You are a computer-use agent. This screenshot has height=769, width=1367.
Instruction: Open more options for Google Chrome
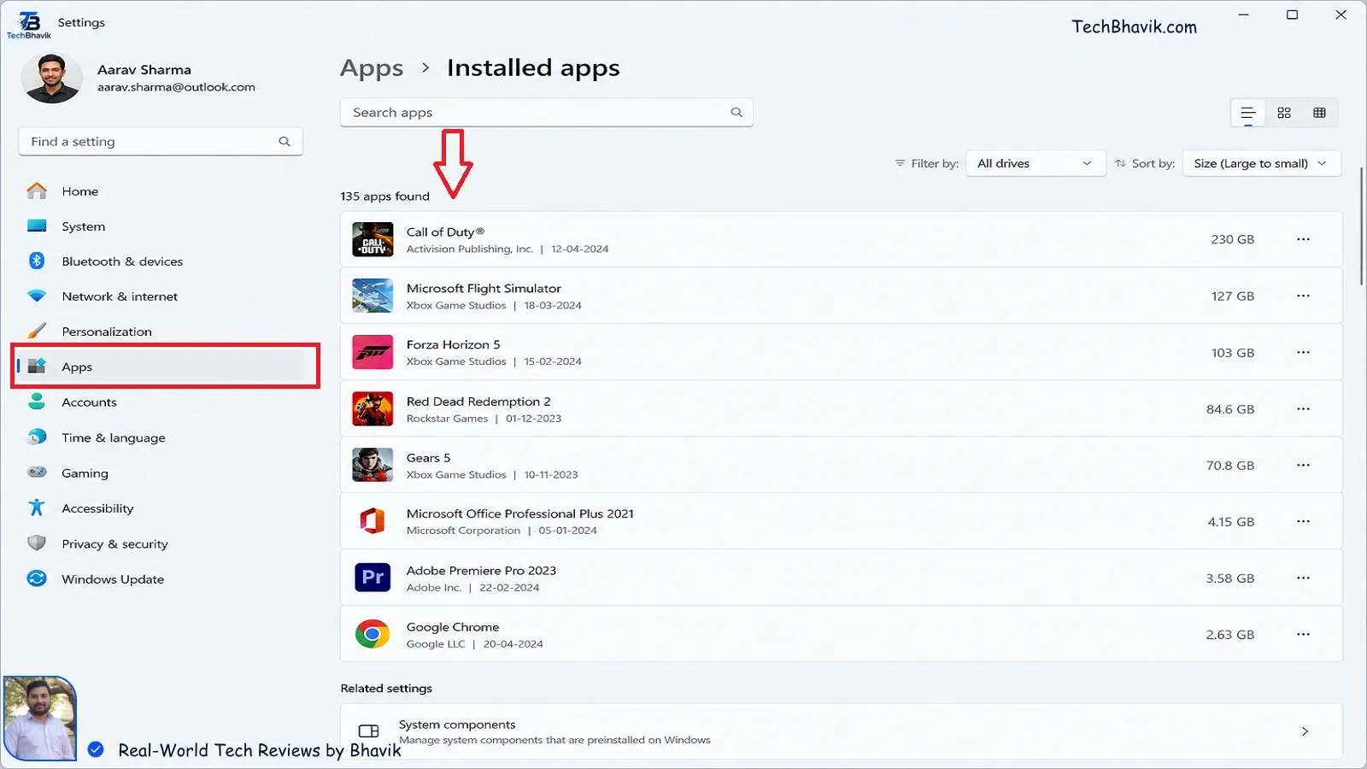(1303, 634)
